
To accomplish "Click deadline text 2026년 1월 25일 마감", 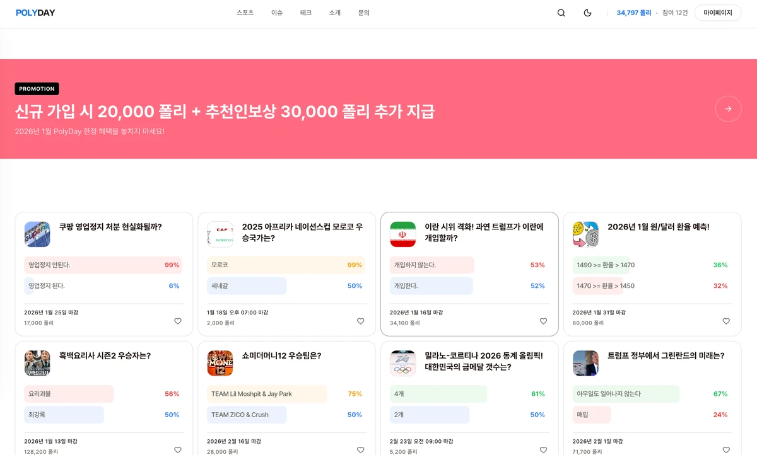I will (51, 313).
